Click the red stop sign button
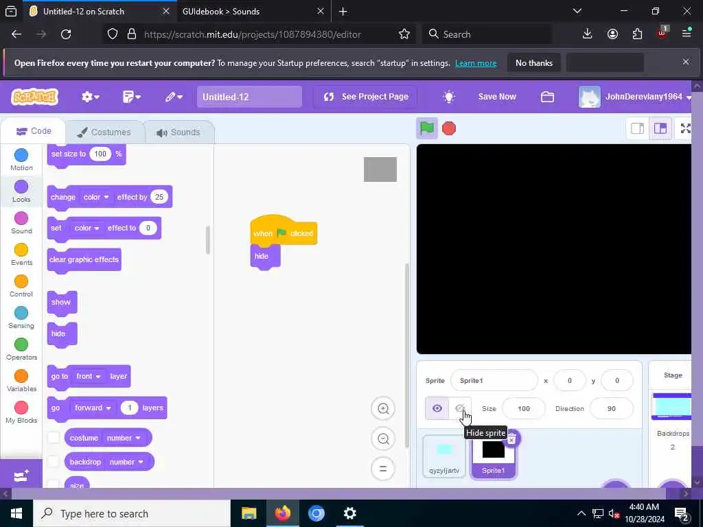Viewport: 703px width, 527px height. [x=449, y=128]
